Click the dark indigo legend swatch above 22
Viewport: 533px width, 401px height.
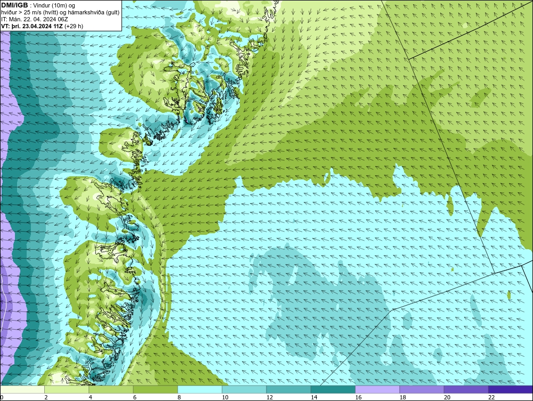[x=510, y=389]
